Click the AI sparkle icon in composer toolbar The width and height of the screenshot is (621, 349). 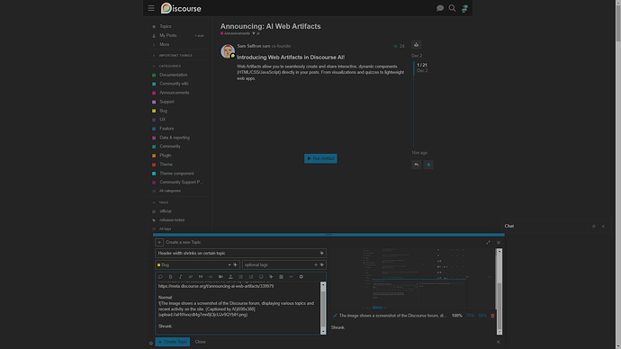point(271,276)
